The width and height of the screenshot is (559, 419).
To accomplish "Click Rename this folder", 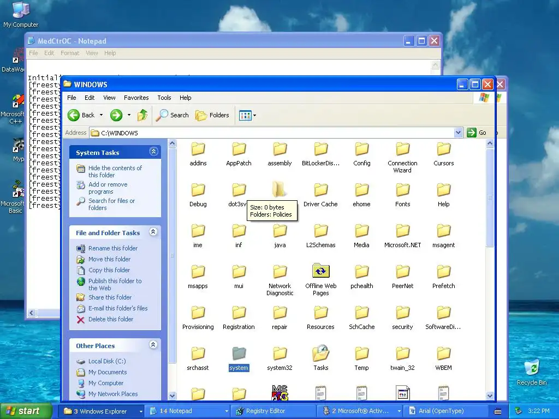I will (112, 248).
